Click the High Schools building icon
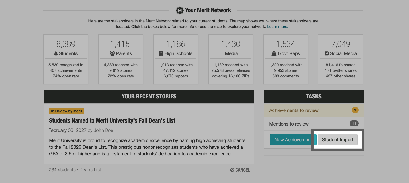 point(161,53)
